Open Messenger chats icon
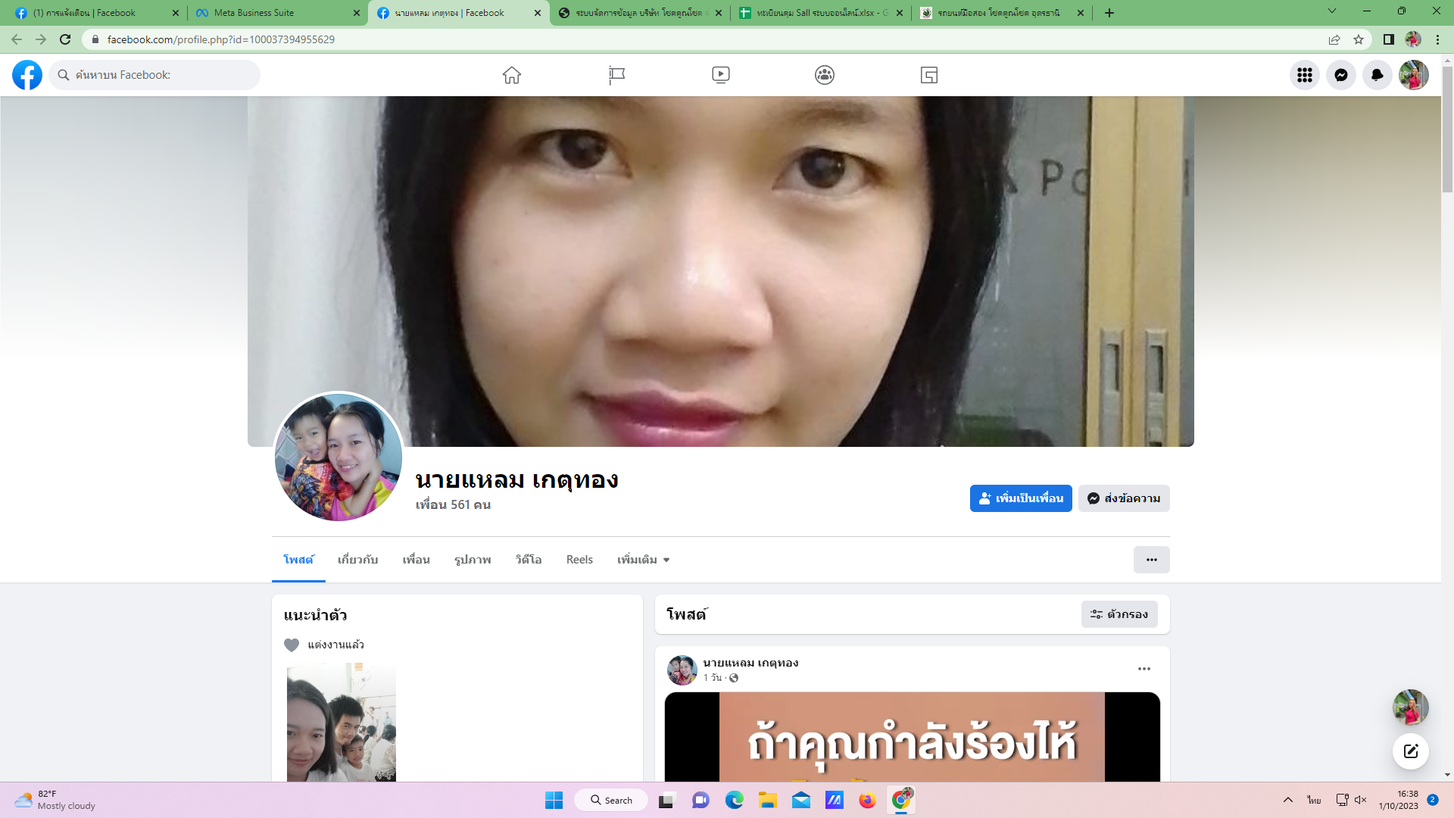This screenshot has height=818, width=1454. point(1340,75)
